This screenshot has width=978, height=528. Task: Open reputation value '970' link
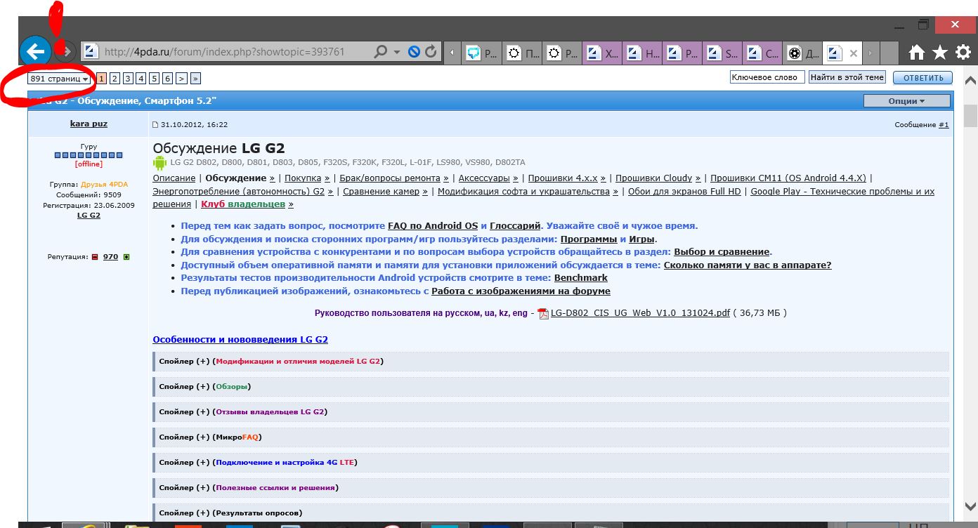[110, 257]
